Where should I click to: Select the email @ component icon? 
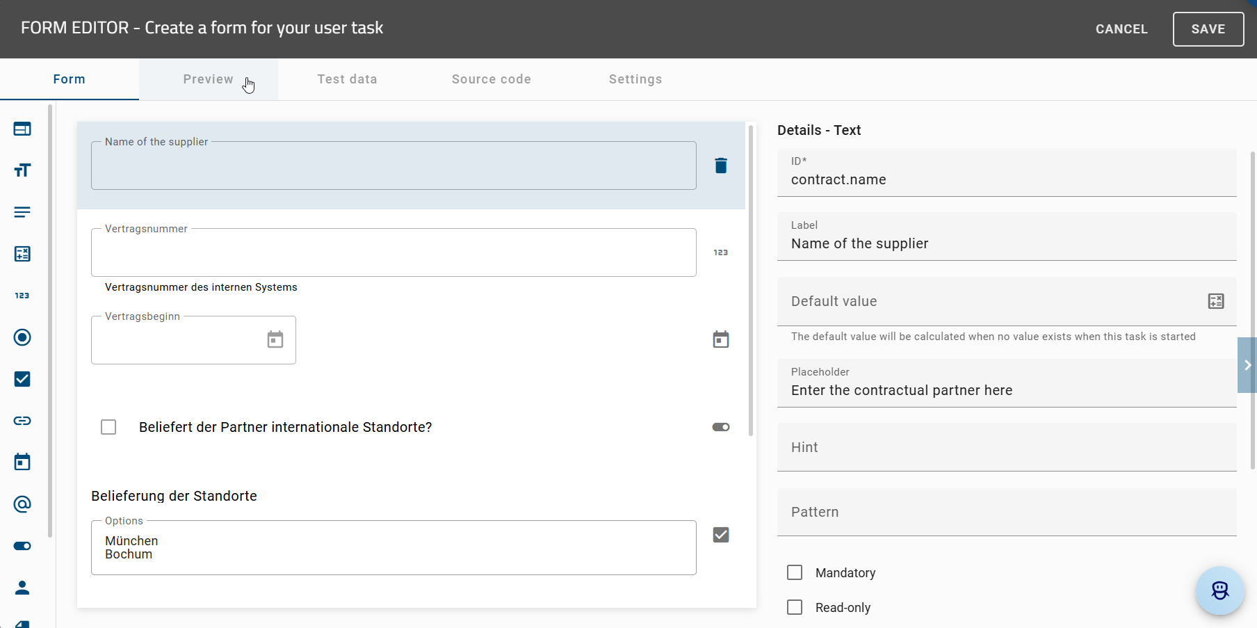(22, 504)
